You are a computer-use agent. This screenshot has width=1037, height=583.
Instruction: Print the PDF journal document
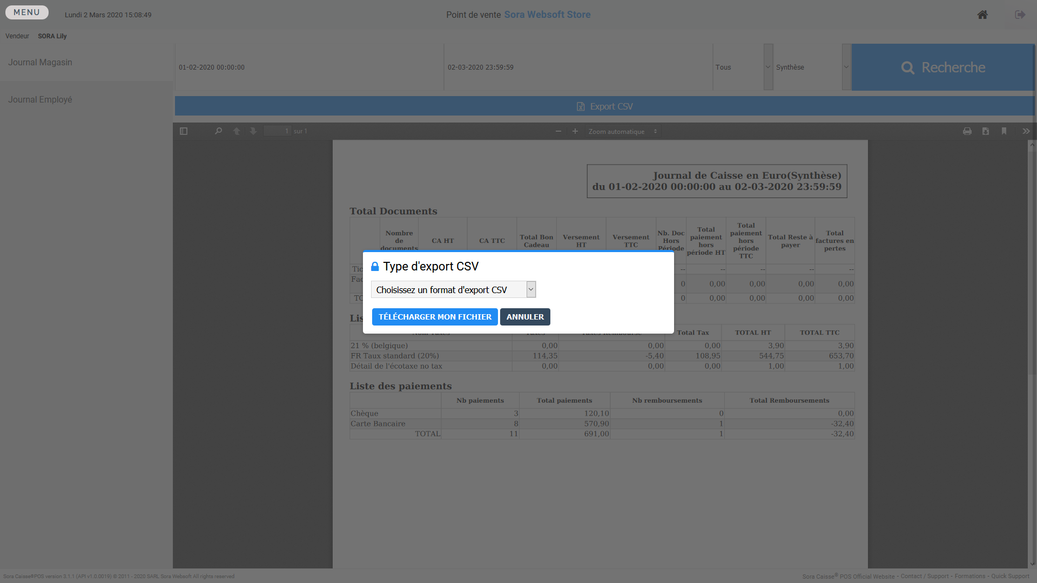967,131
